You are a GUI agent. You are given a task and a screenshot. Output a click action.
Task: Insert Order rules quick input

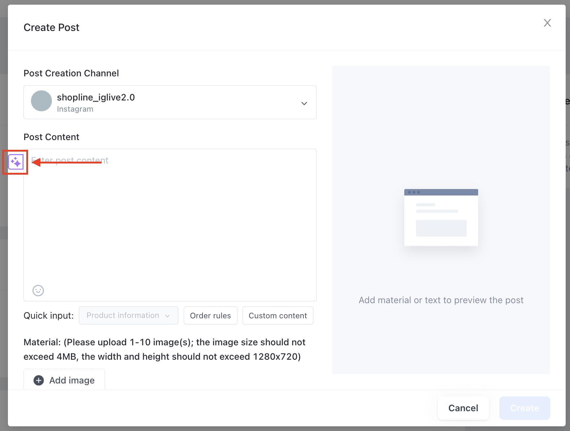coord(210,315)
